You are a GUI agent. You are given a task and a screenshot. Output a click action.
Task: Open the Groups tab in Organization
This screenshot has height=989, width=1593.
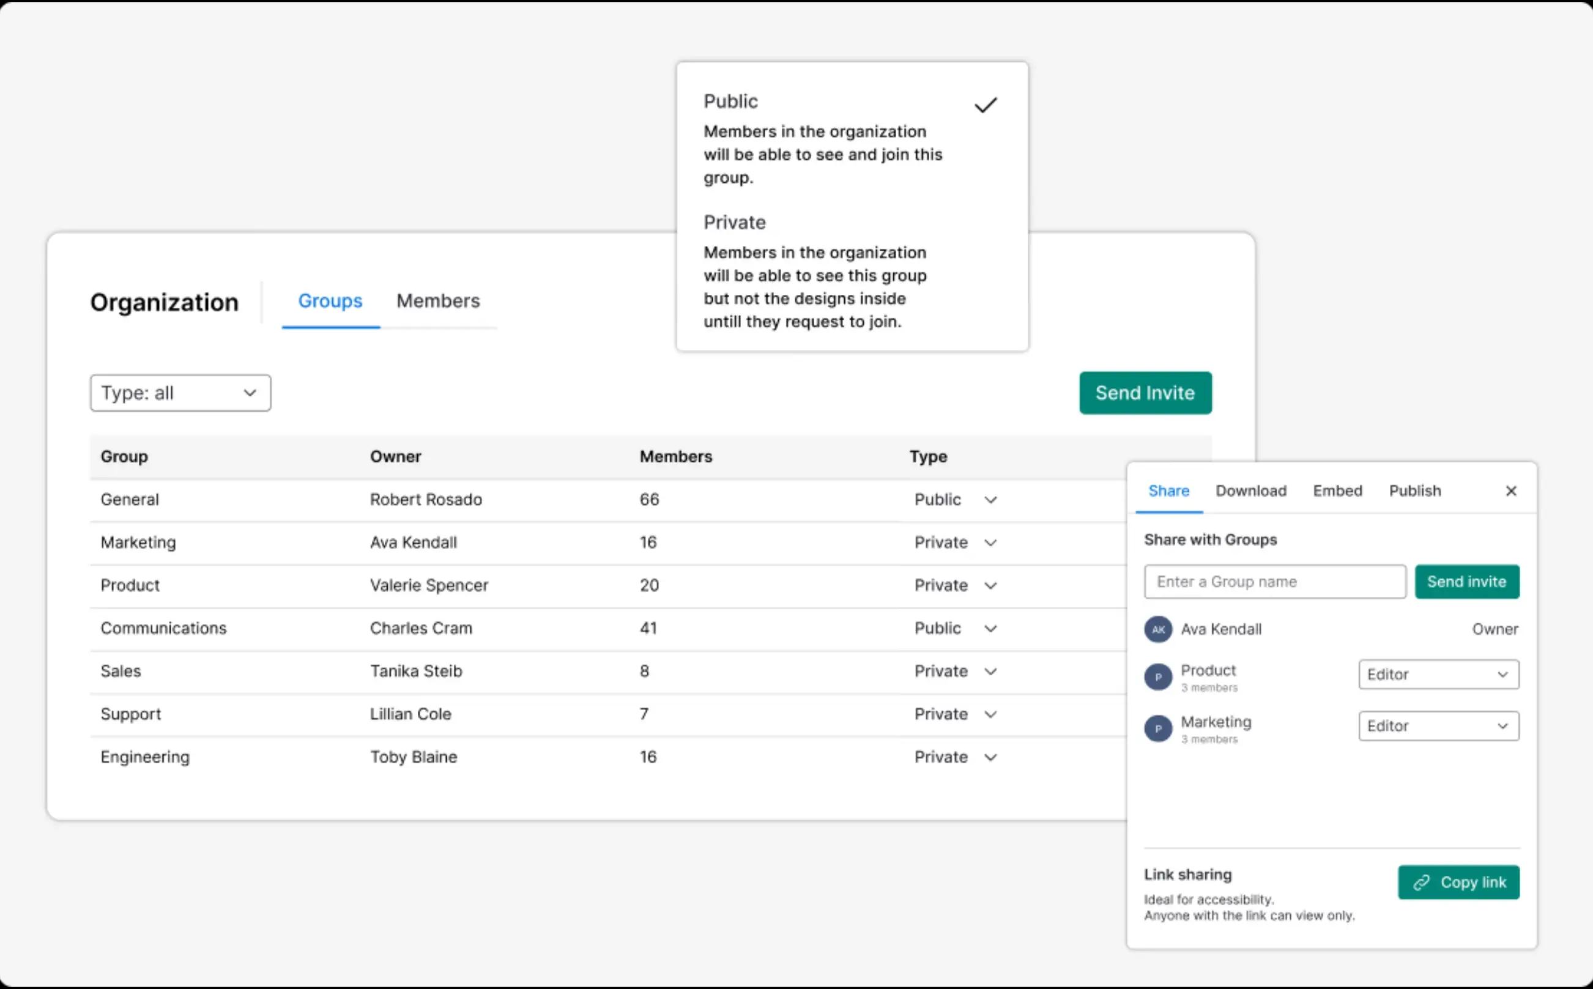(x=330, y=301)
